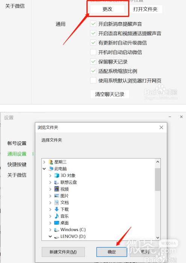Expand the 音乐 folder
186x263 pixels.
pos(50,216)
